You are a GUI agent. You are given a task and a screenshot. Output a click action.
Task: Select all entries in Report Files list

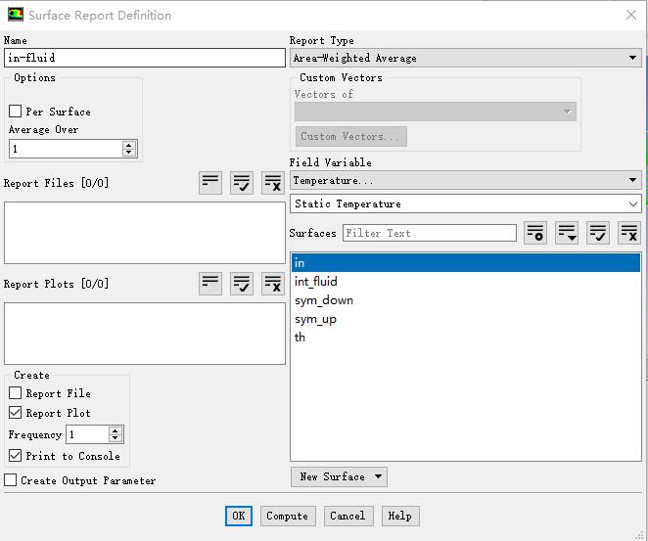(242, 183)
